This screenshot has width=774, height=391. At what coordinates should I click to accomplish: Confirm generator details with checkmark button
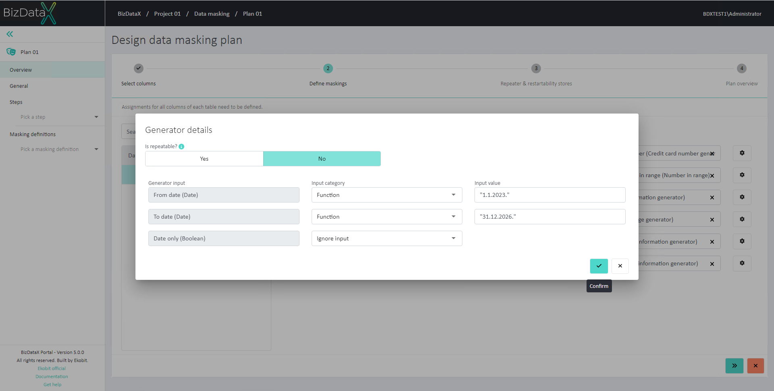599,266
